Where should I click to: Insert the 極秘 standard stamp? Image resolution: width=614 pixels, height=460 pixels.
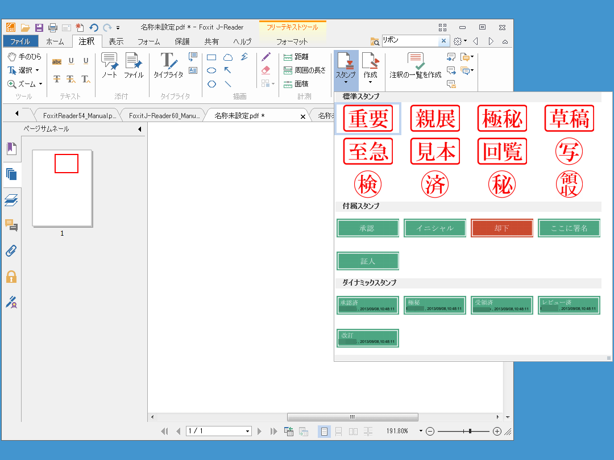pyautogui.click(x=503, y=119)
